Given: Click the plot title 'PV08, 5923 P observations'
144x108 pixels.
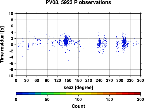Looking at the screenshot, I should [x=78, y=2].
